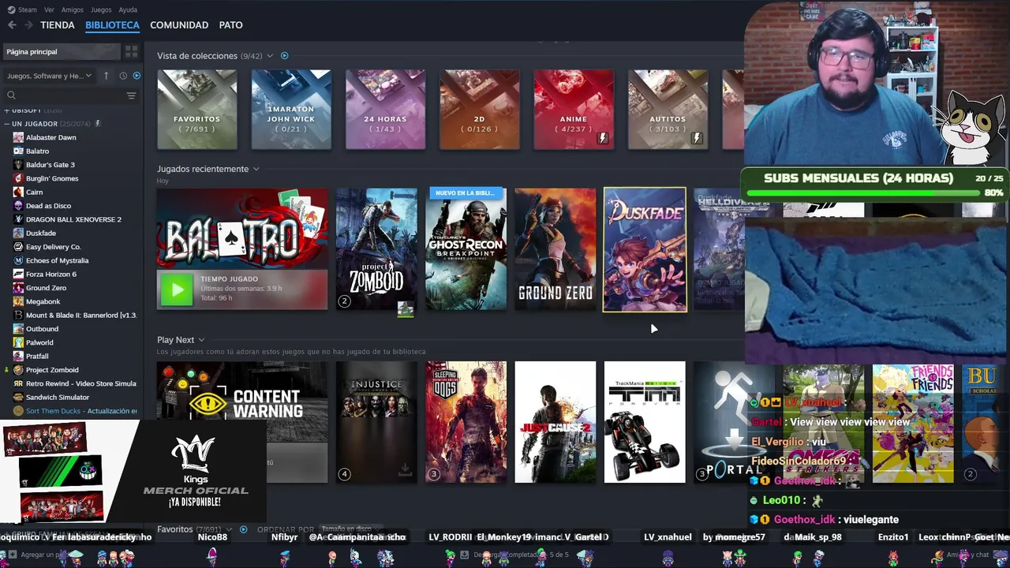Open the Play Next dropdown chevron

pos(201,340)
